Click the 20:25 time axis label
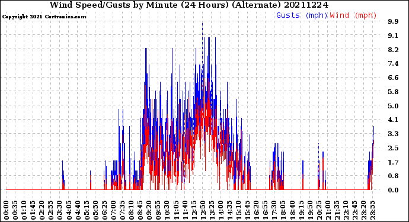409x222 pixels. click(x=318, y=210)
